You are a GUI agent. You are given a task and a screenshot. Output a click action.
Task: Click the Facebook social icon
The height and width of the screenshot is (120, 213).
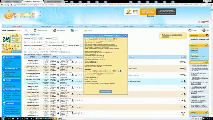click(199, 22)
